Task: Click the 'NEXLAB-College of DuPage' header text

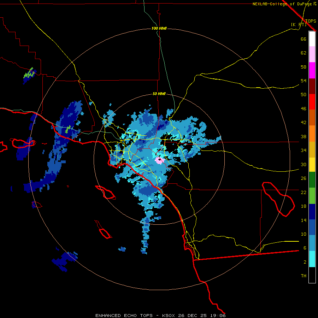Action: click(282, 4)
